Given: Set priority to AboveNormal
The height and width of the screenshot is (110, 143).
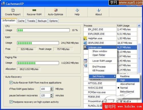Looking at the screenshot, I should 128,84.
